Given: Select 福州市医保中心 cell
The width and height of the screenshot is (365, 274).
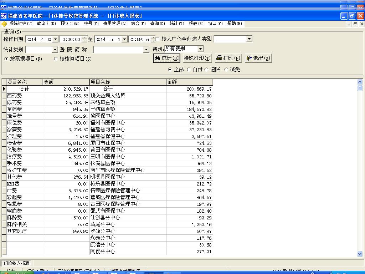Looking at the screenshot, I should (128, 123).
